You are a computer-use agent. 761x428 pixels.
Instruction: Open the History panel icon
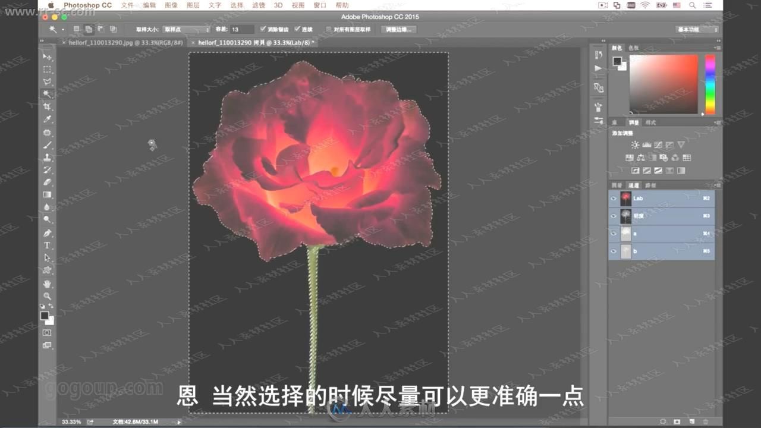point(598,55)
